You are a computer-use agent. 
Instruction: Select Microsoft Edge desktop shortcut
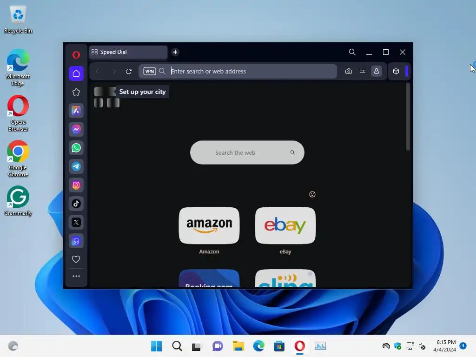click(x=18, y=68)
